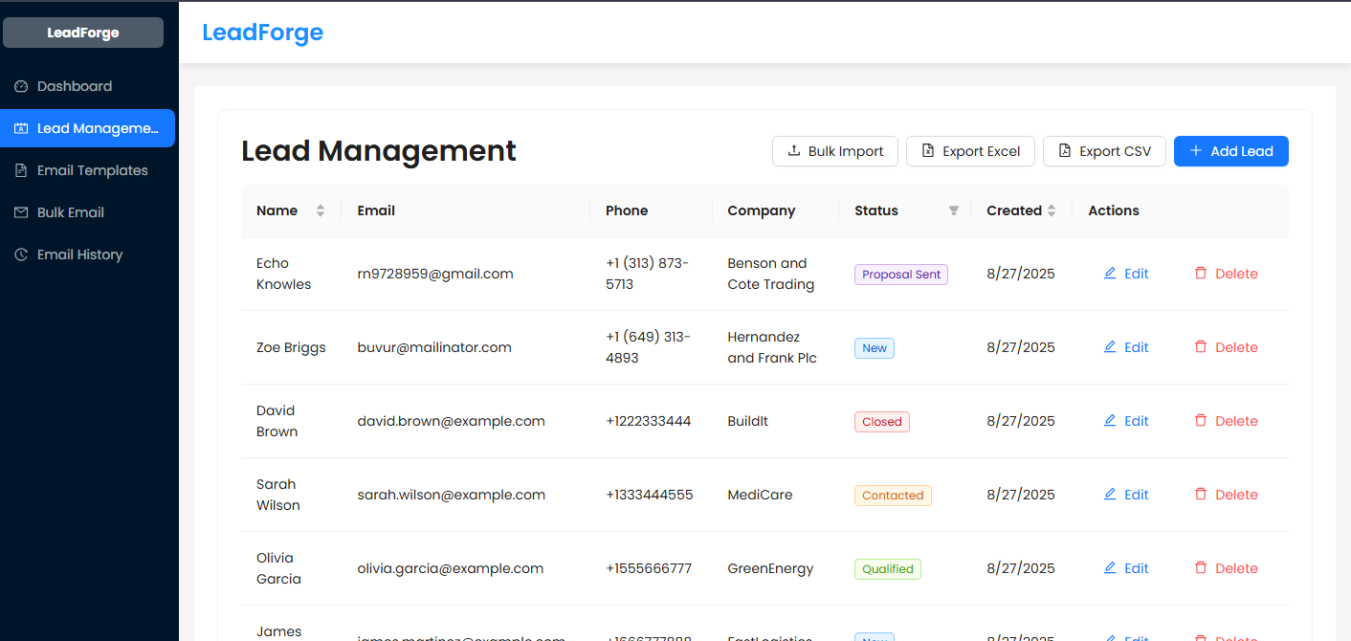Click the trash icon for David Brown
Image resolution: width=1351 pixels, height=641 pixels.
(x=1201, y=421)
